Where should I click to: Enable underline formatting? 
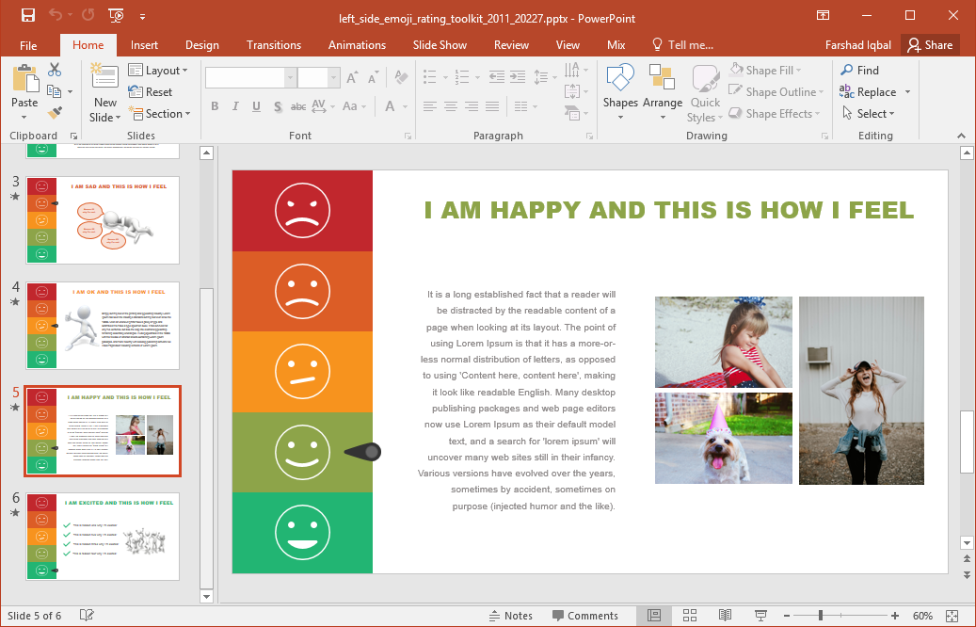pyautogui.click(x=255, y=106)
